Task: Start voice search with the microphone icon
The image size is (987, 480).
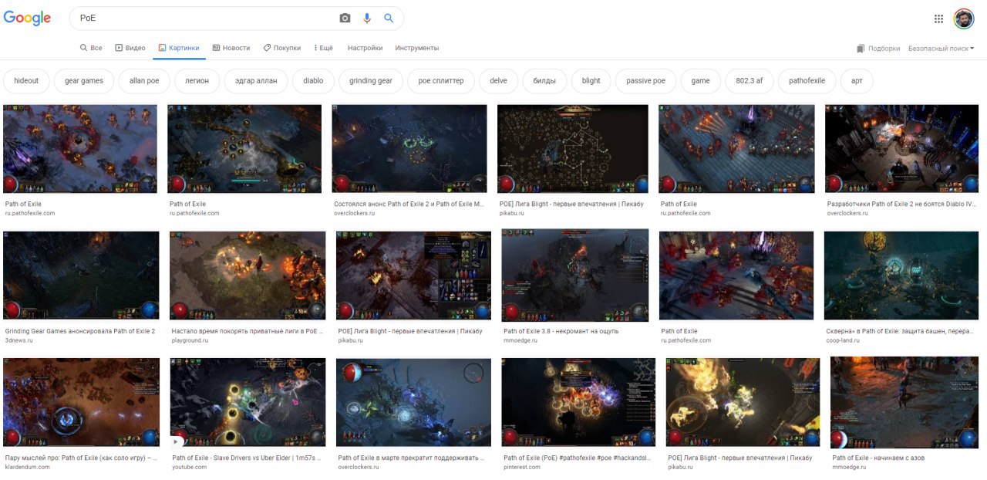Action: [367, 18]
